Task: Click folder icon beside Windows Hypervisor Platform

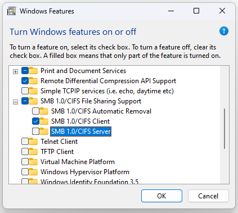Action: [33, 172]
